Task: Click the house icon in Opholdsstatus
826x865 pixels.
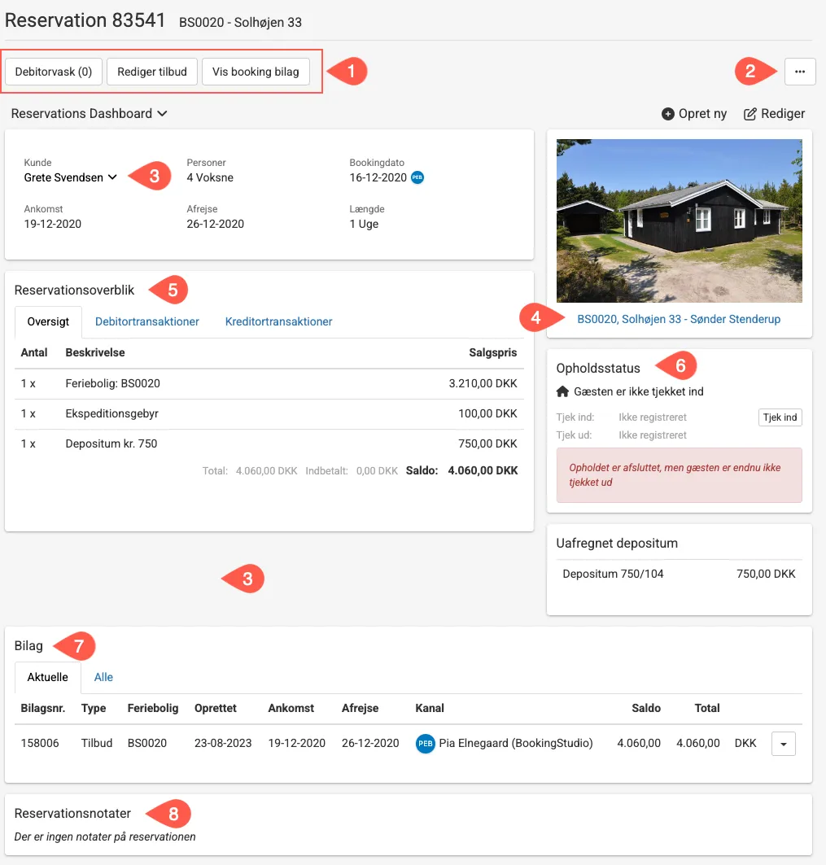Action: [562, 391]
